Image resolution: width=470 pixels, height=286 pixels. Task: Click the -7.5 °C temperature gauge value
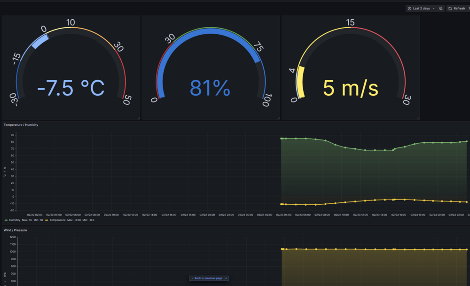(x=71, y=88)
